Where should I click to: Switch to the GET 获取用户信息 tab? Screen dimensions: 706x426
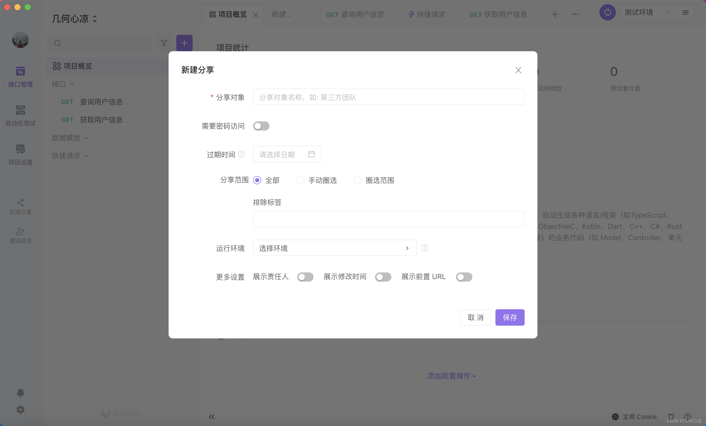(498, 14)
